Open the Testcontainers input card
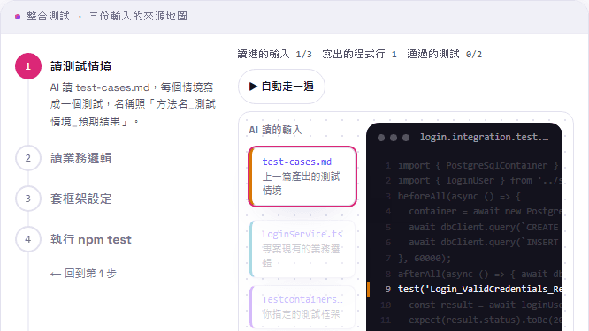The width and height of the screenshot is (589, 331). pyautogui.click(x=302, y=307)
